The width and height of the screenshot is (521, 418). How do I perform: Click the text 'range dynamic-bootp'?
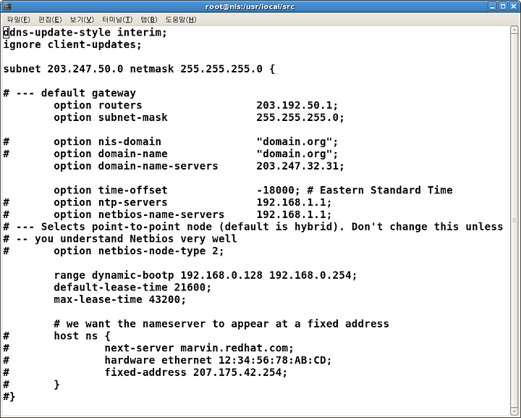click(114, 275)
